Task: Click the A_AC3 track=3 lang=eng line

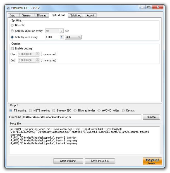Action: [44, 141]
